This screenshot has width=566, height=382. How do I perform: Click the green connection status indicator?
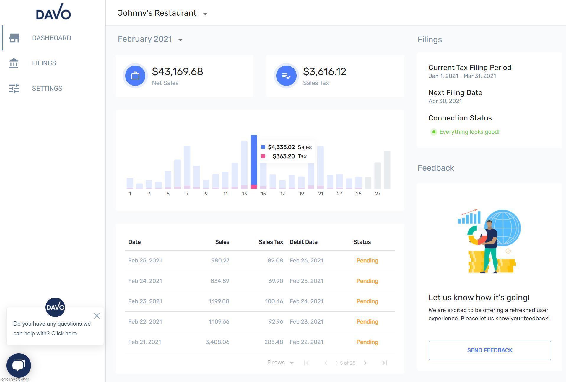click(x=434, y=132)
